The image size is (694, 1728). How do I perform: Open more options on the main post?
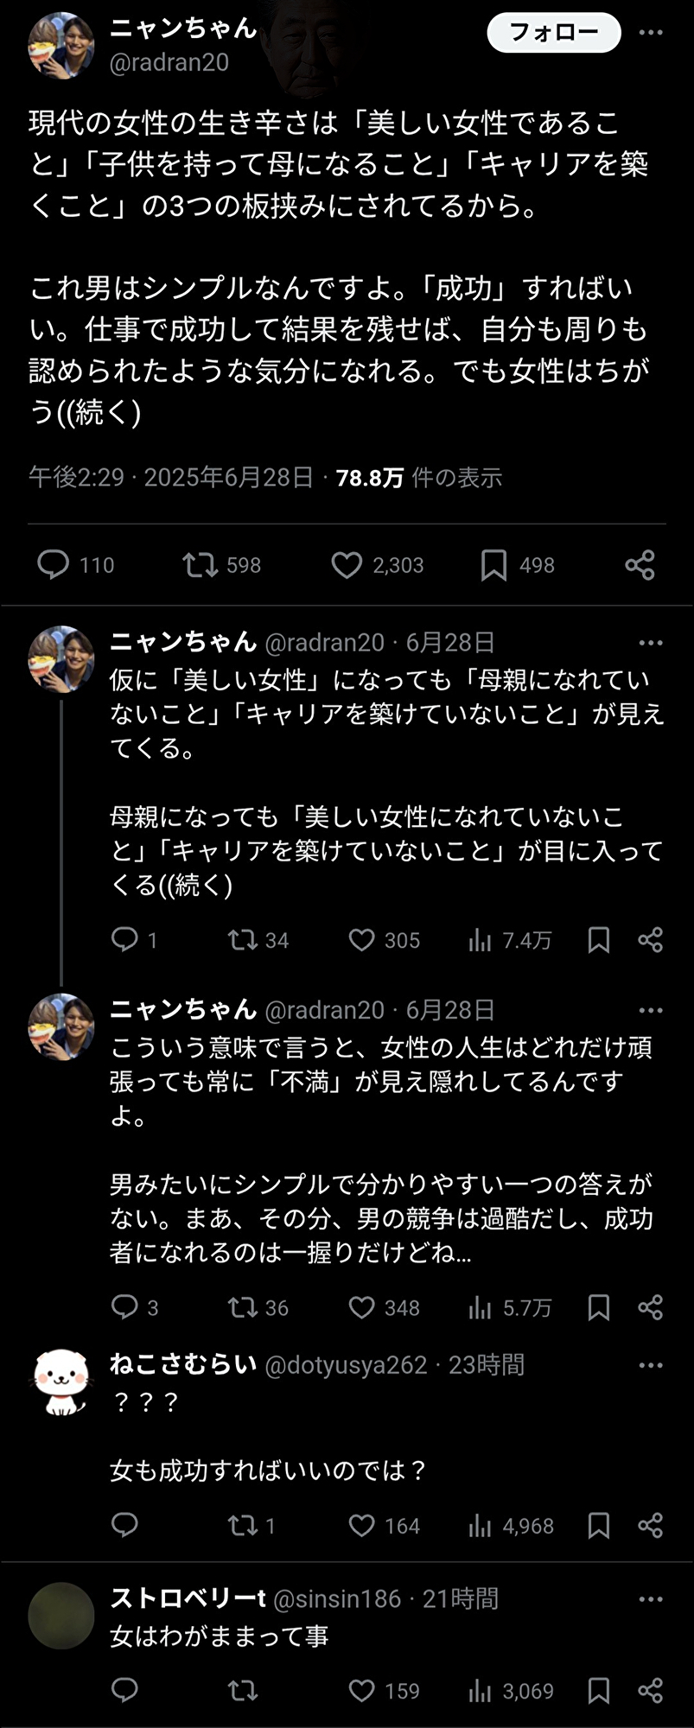click(650, 33)
